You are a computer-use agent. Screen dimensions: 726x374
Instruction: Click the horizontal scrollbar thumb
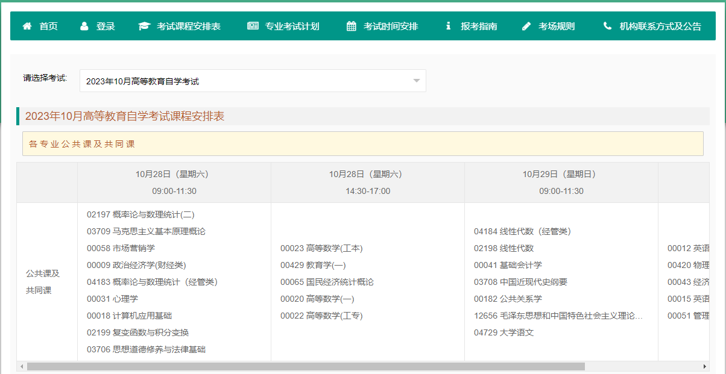(x=305, y=366)
